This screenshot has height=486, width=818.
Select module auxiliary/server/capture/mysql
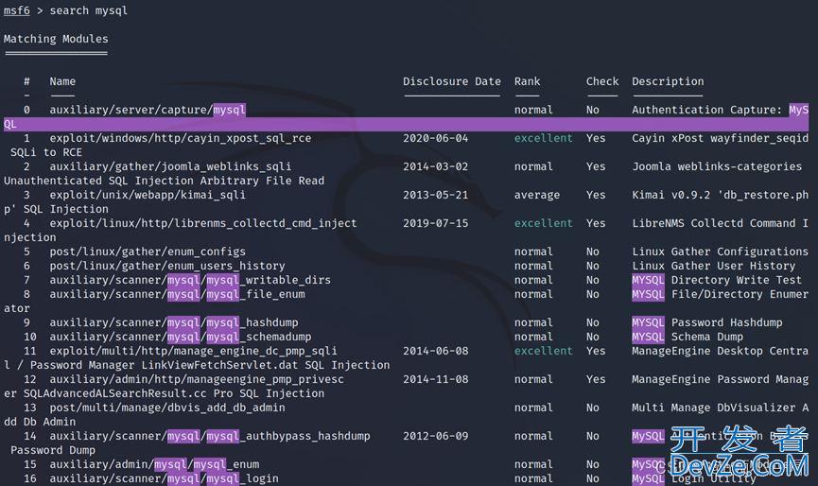point(148,110)
